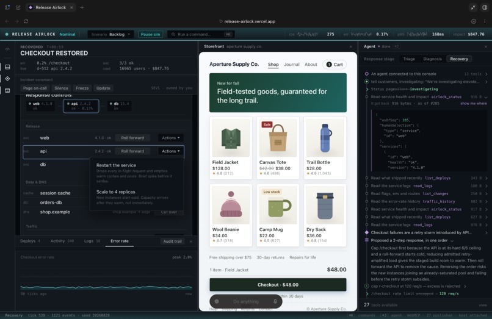The image size is (492, 319).
Task: Open the storefront Cart button
Action: pyautogui.click(x=335, y=64)
